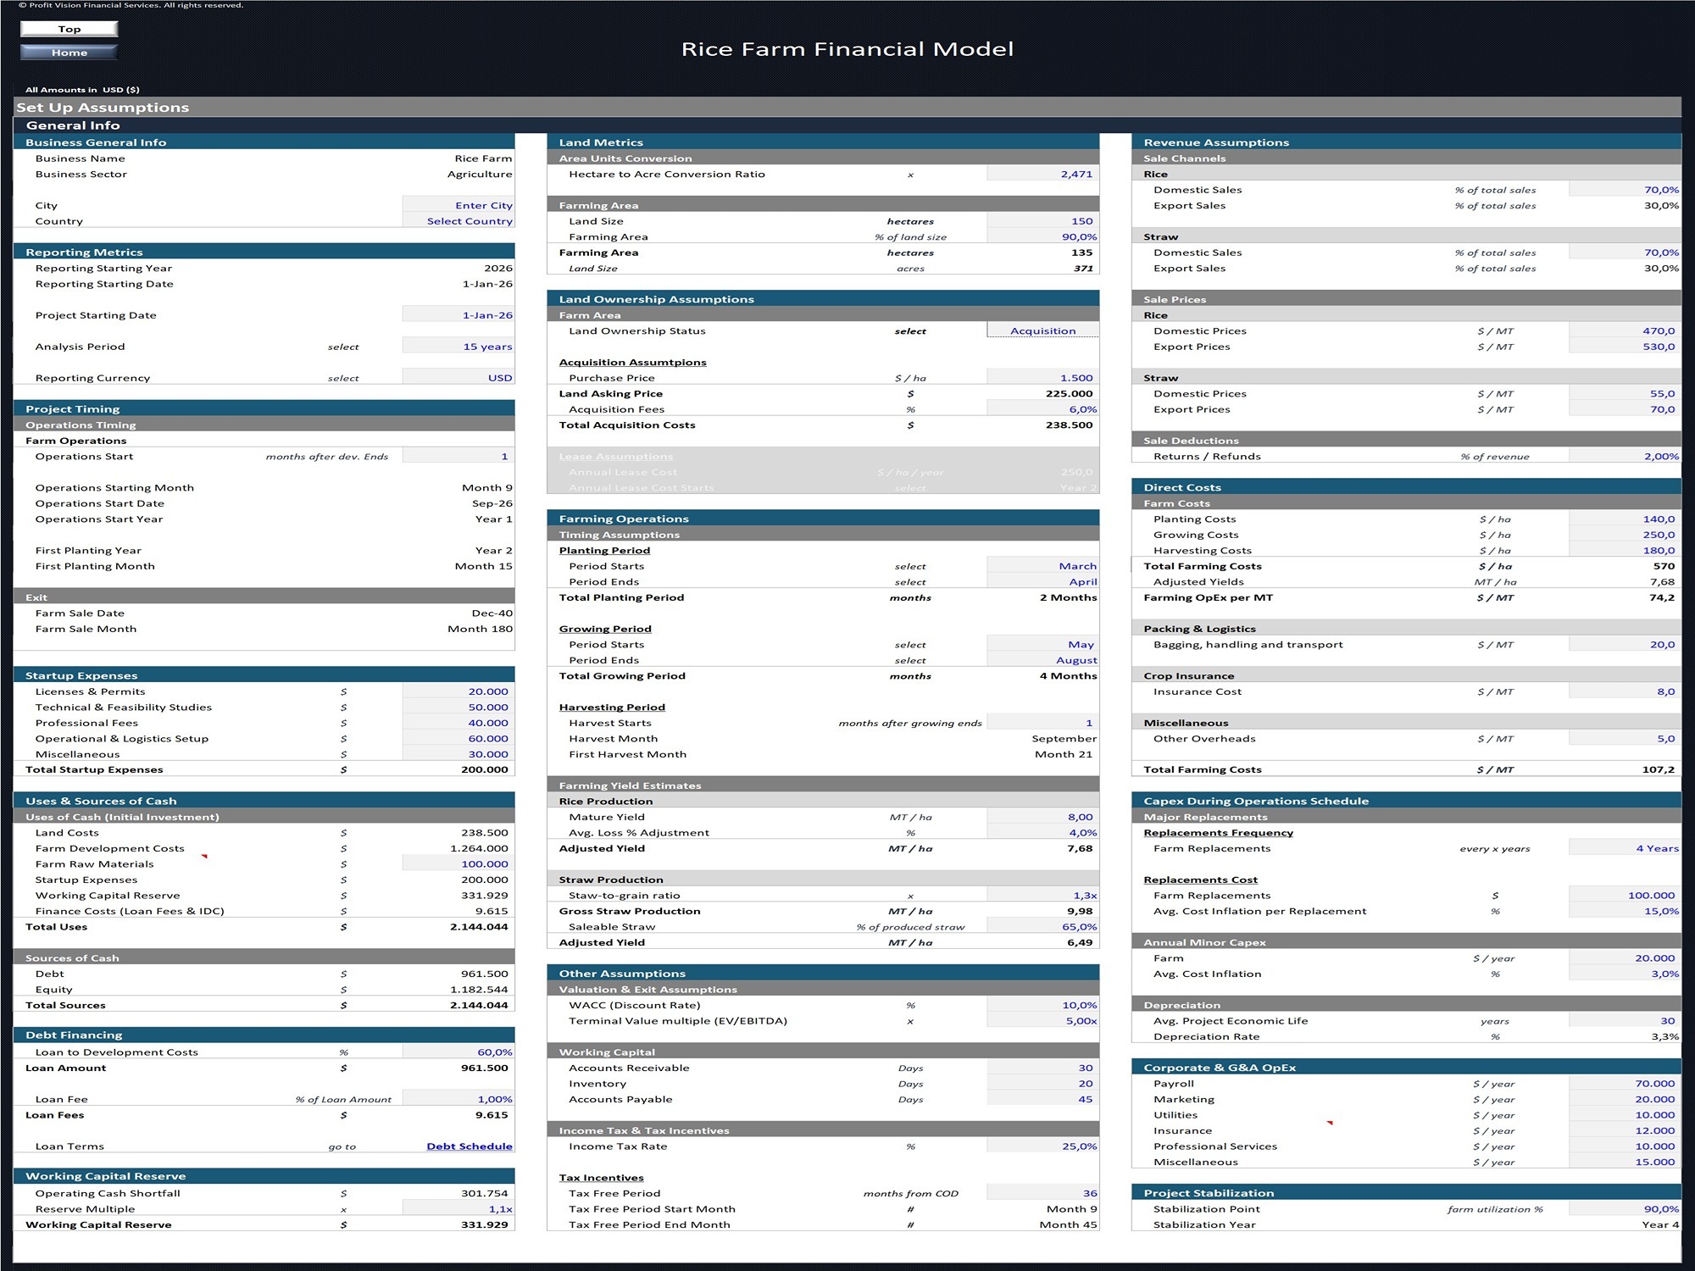Select the Project Starting Date cell

coord(458,315)
